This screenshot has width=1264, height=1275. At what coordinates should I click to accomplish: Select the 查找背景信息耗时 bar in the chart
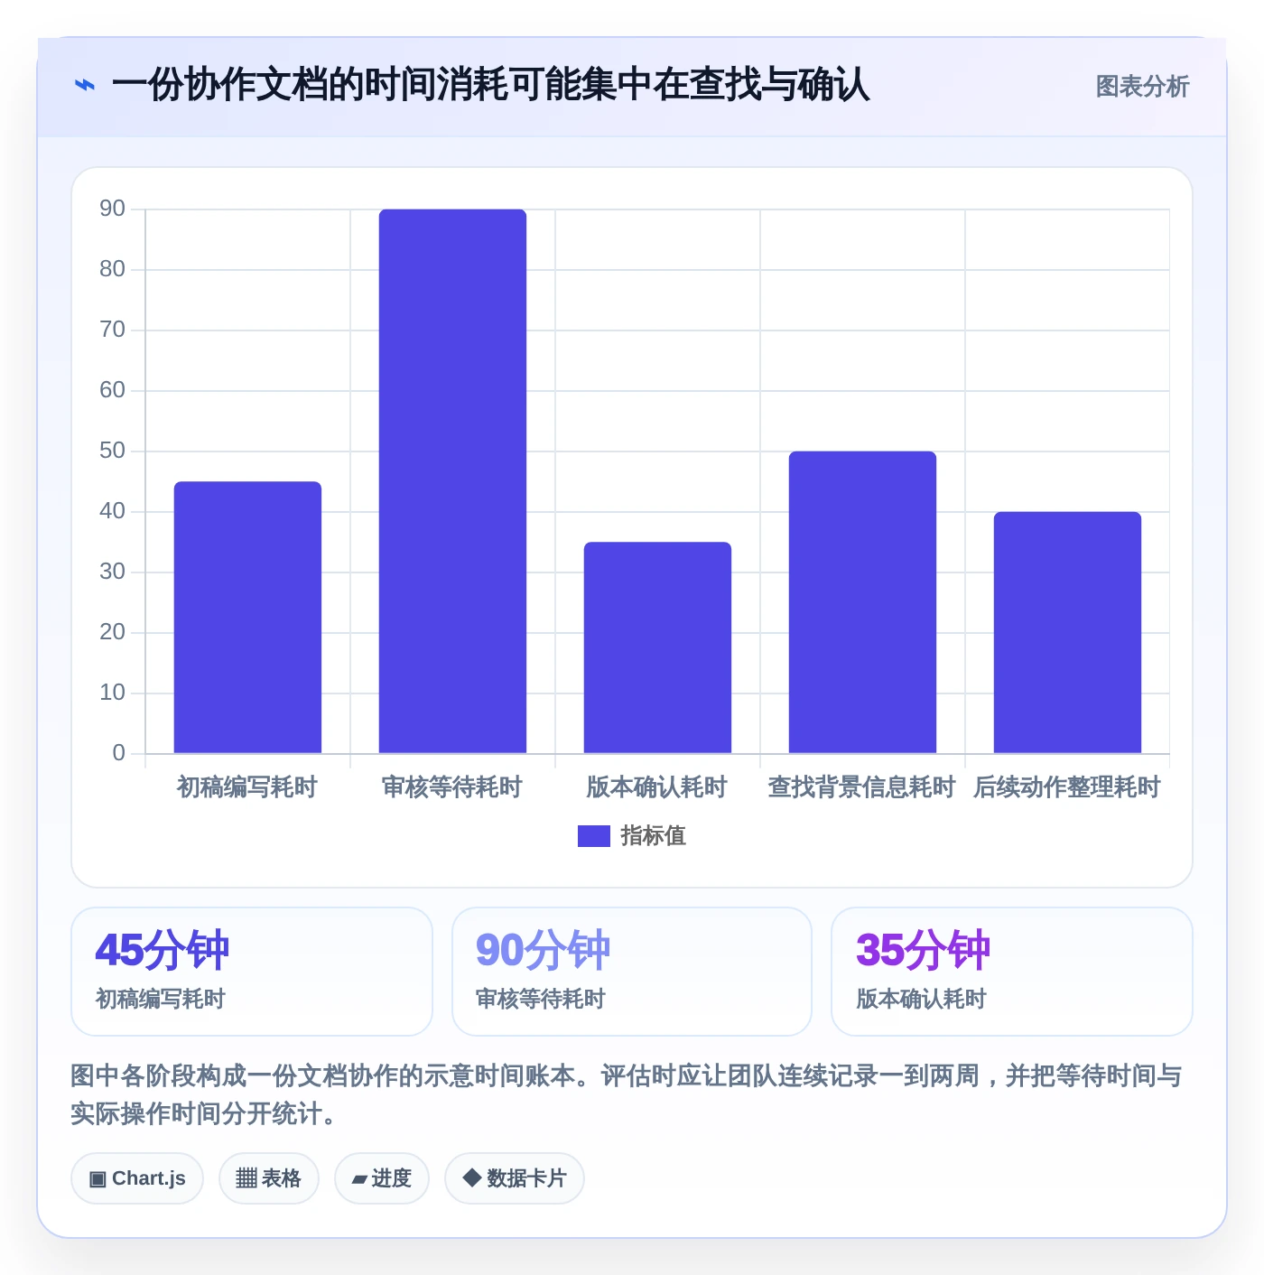point(862,602)
